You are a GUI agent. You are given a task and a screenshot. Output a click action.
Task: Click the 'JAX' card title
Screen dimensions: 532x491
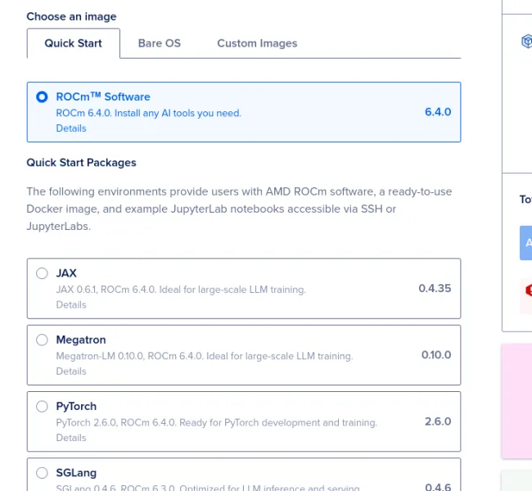(66, 273)
